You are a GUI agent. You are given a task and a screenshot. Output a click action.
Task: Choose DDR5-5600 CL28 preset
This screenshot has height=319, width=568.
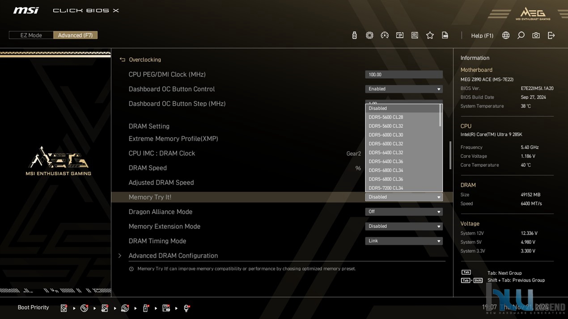tap(403, 117)
